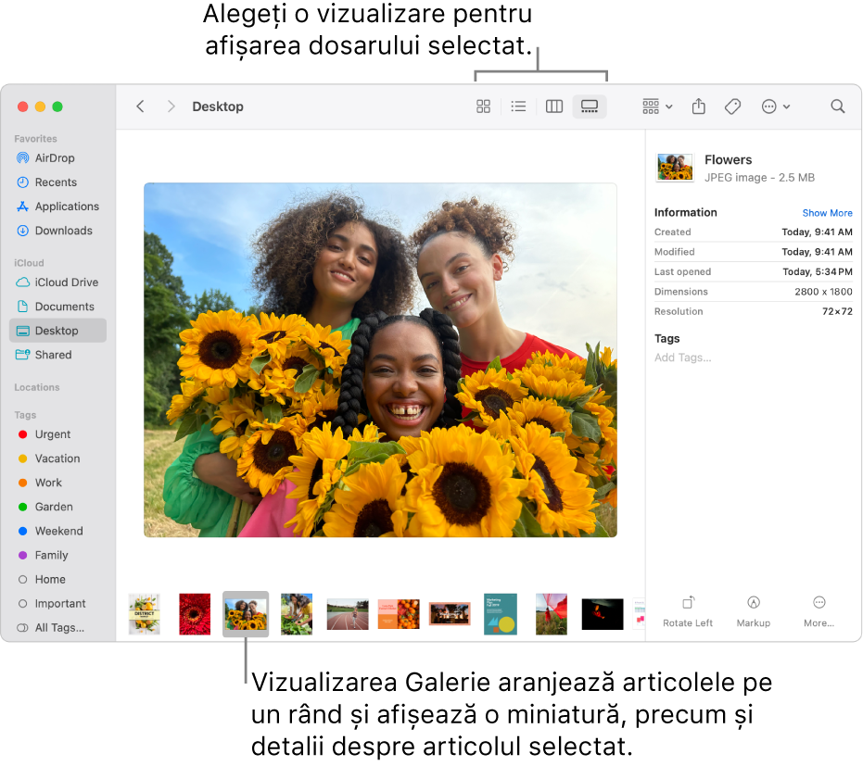
Task: Open AirDrop in the sidebar
Action: point(57,157)
